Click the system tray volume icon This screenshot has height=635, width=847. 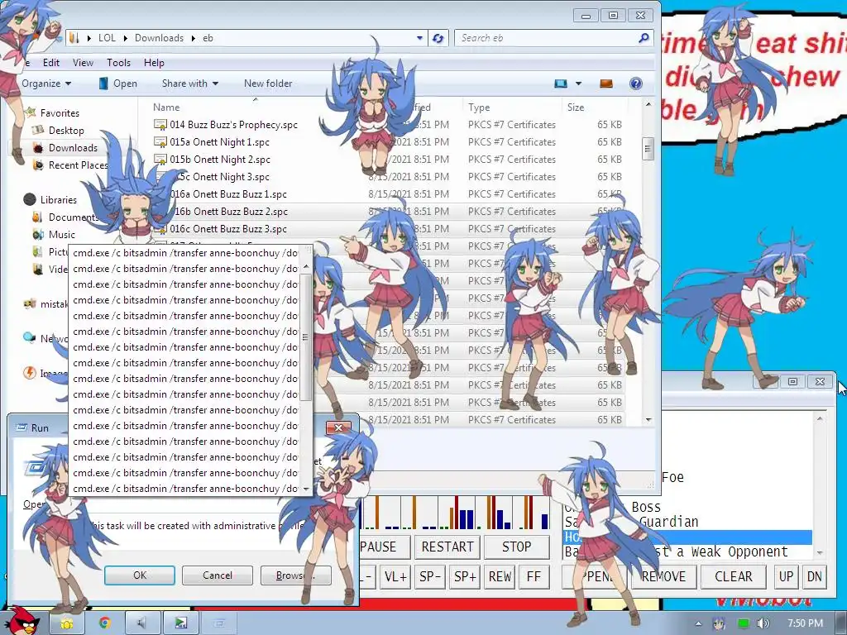coord(763,623)
